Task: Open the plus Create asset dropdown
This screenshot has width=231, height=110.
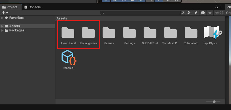Action: coord(5,13)
